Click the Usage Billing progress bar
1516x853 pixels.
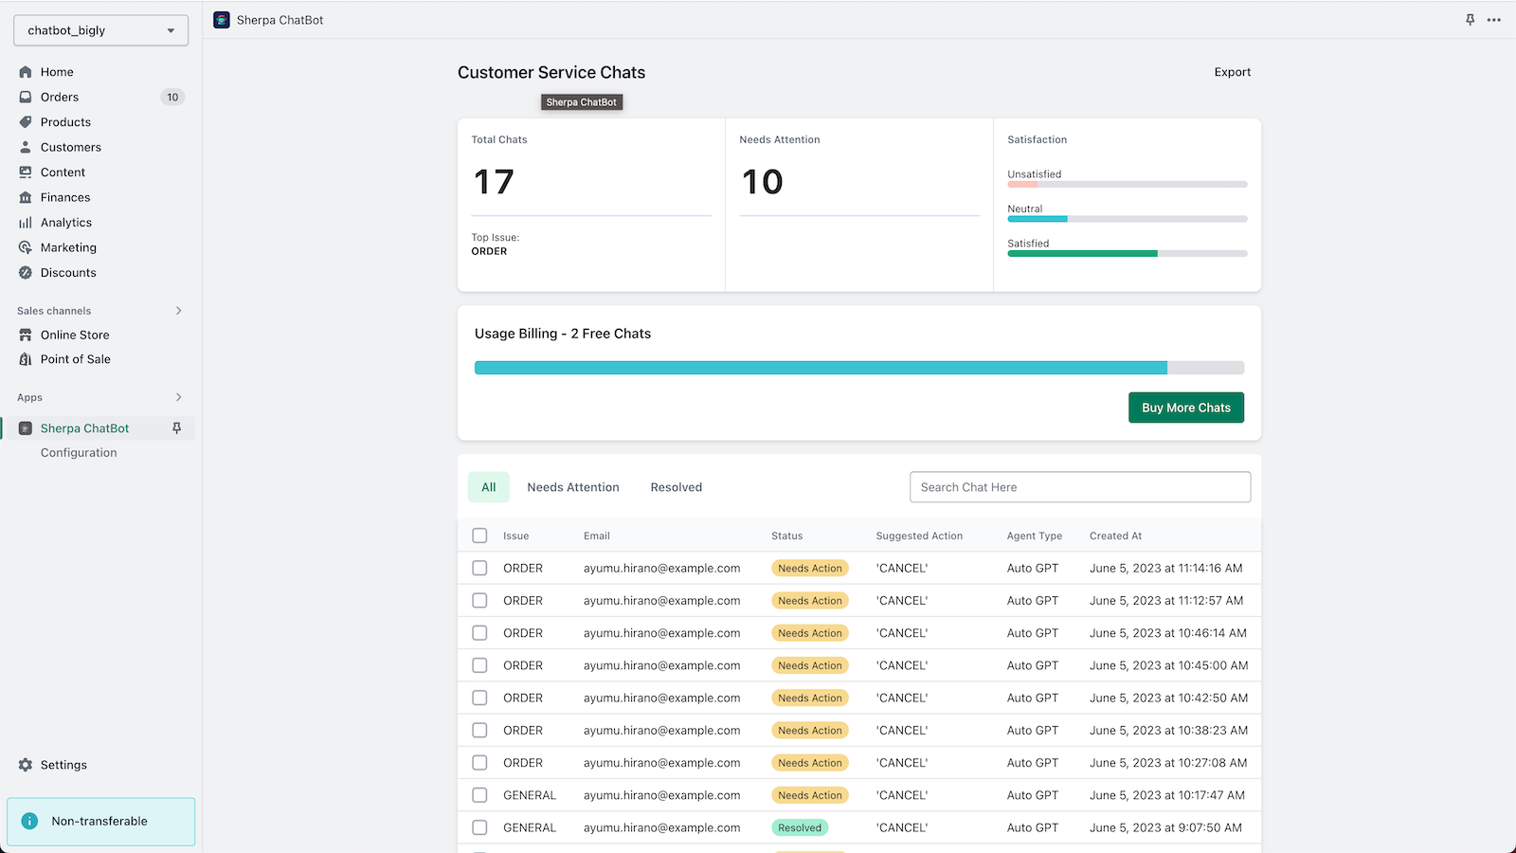859,368
